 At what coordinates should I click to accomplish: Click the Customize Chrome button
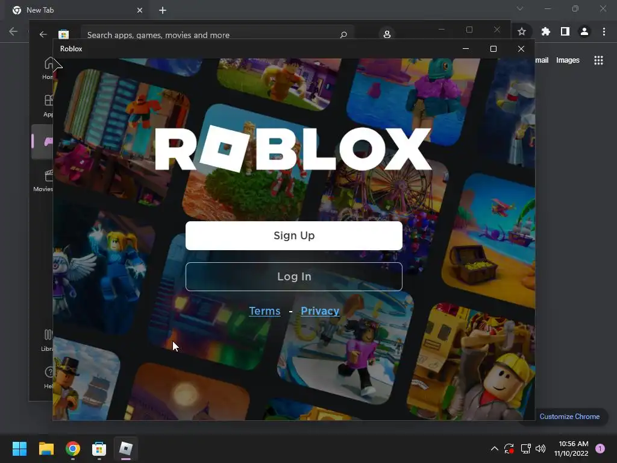569,417
